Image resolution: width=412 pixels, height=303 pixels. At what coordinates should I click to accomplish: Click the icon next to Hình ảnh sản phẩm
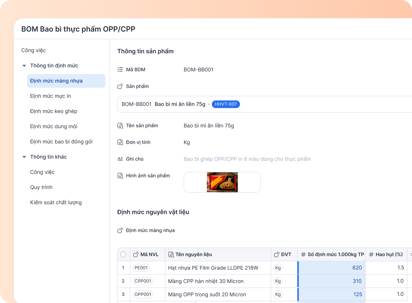pos(120,176)
